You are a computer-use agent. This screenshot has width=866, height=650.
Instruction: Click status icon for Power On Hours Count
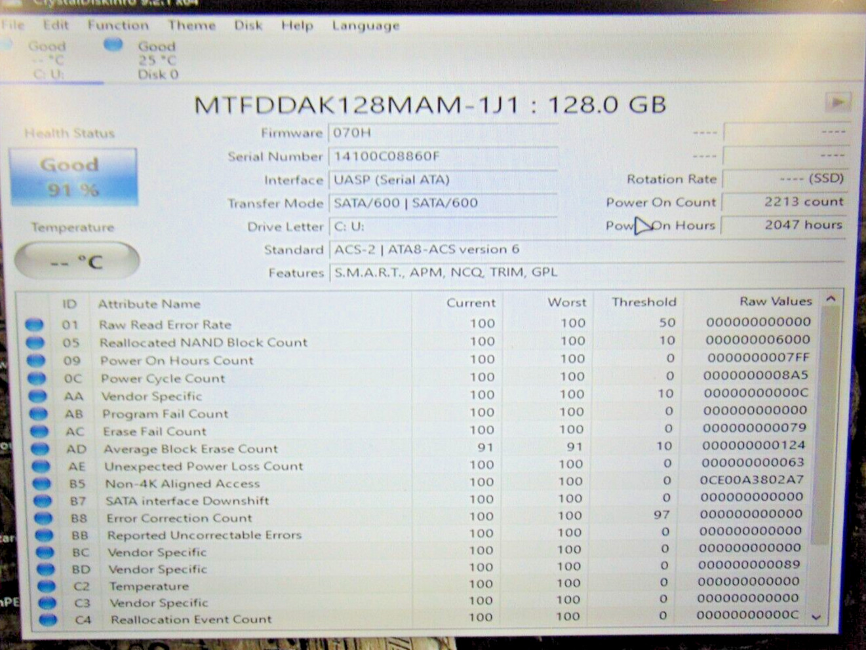pyautogui.click(x=36, y=360)
